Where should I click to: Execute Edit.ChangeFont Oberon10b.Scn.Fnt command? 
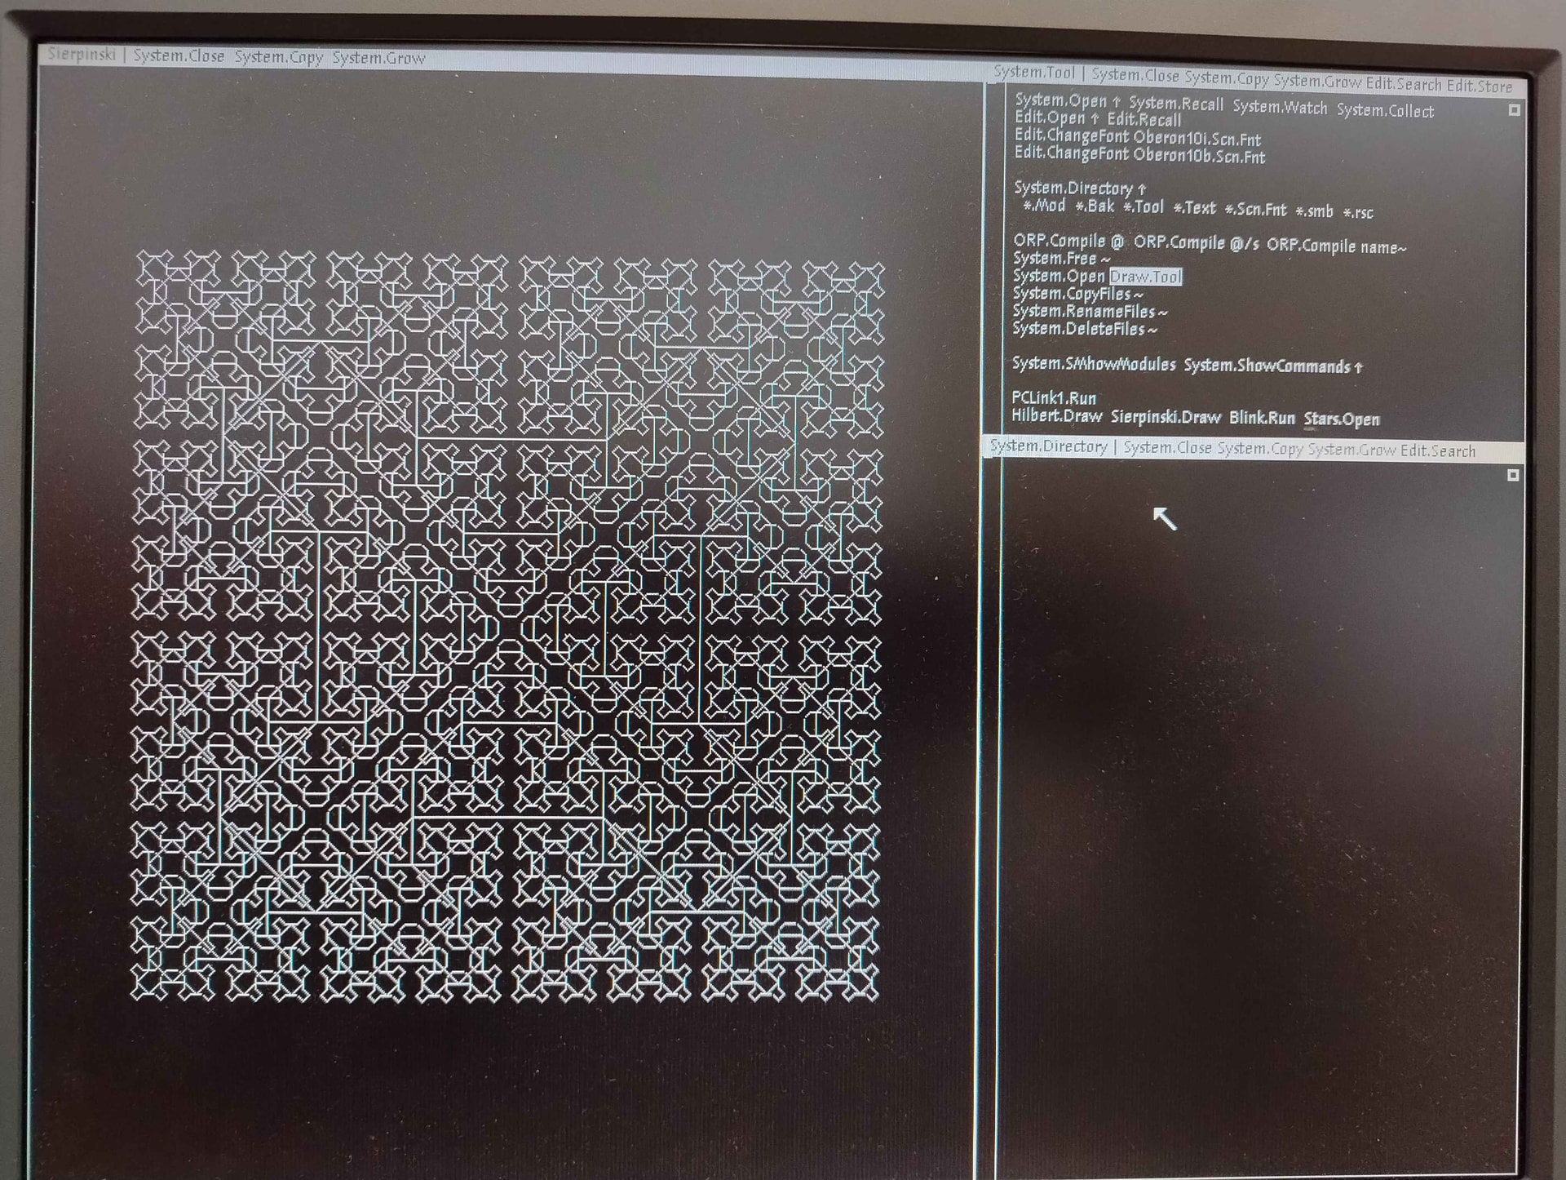[x=1139, y=154]
